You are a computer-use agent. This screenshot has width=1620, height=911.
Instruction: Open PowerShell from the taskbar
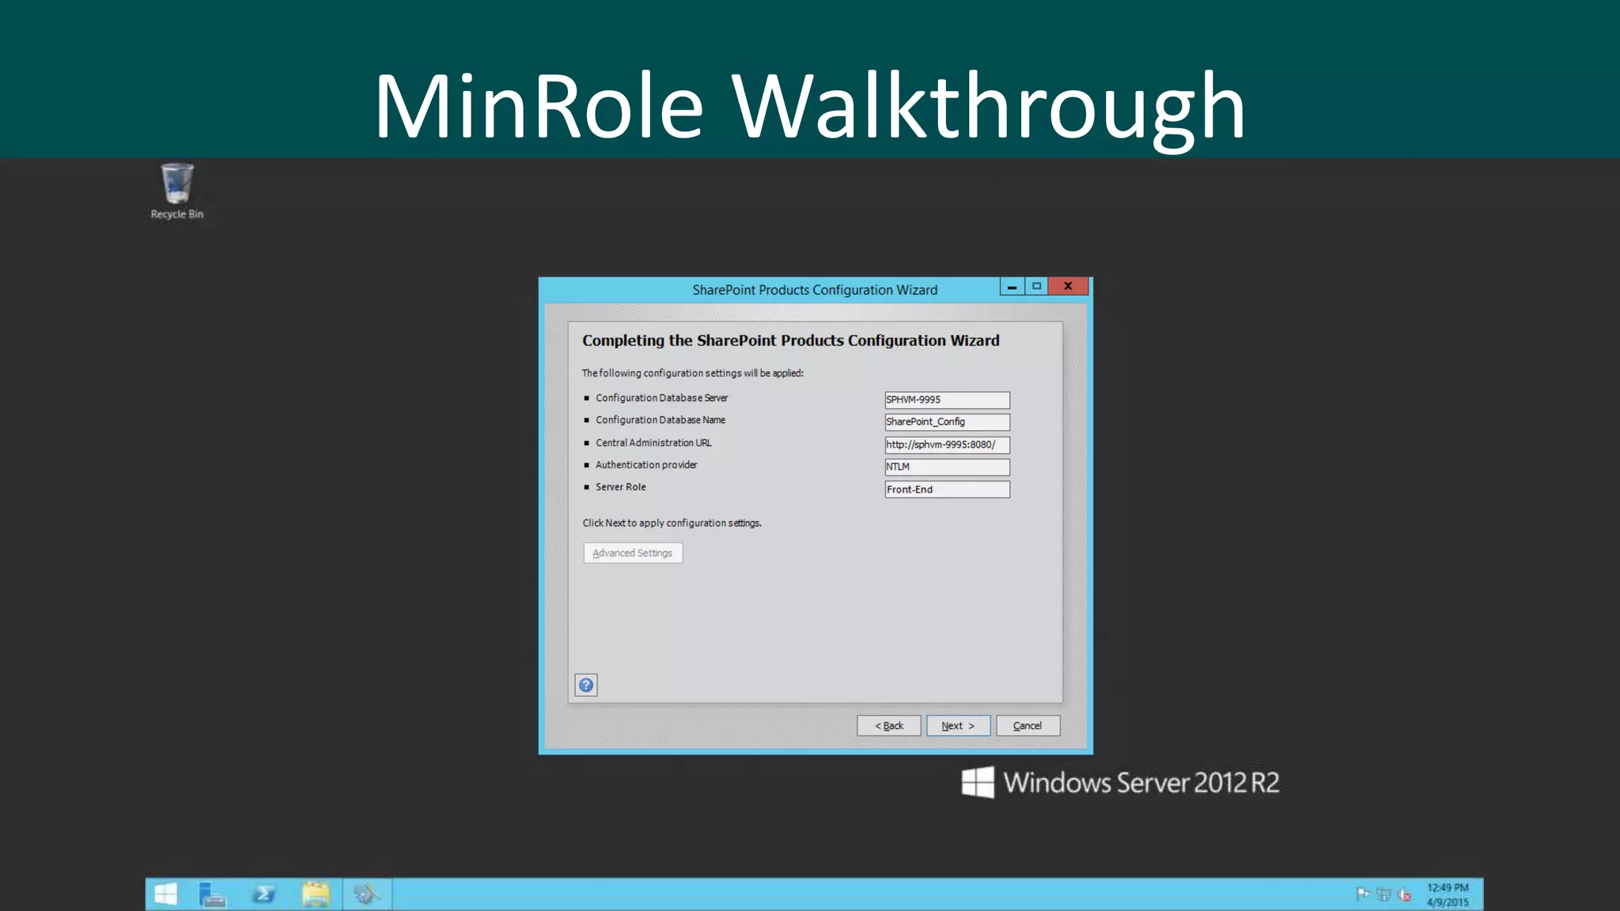click(263, 894)
